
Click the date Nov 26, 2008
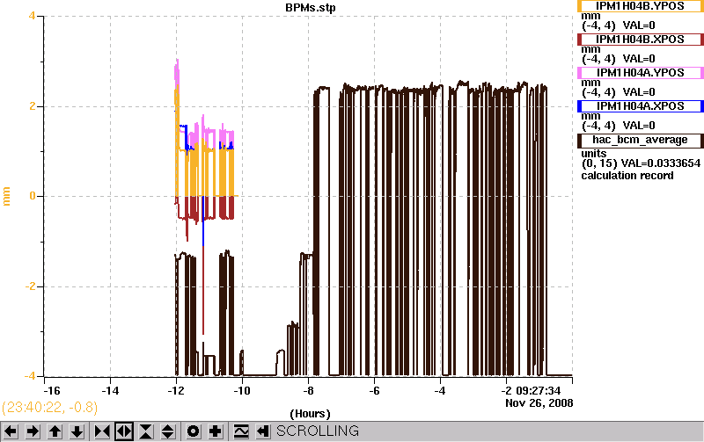[539, 403]
